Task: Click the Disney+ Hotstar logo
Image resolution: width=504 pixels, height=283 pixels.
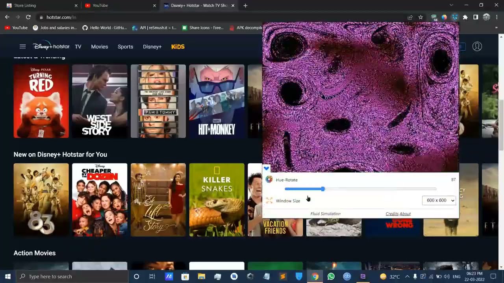Action: pyautogui.click(x=51, y=46)
